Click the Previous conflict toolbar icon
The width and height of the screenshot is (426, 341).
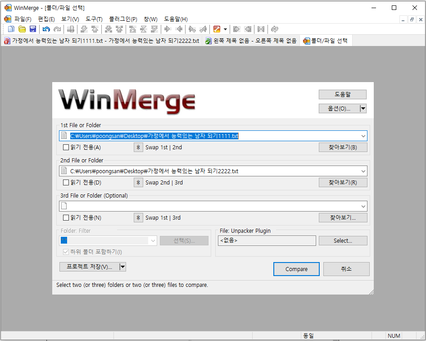pyautogui.click(x=119, y=29)
